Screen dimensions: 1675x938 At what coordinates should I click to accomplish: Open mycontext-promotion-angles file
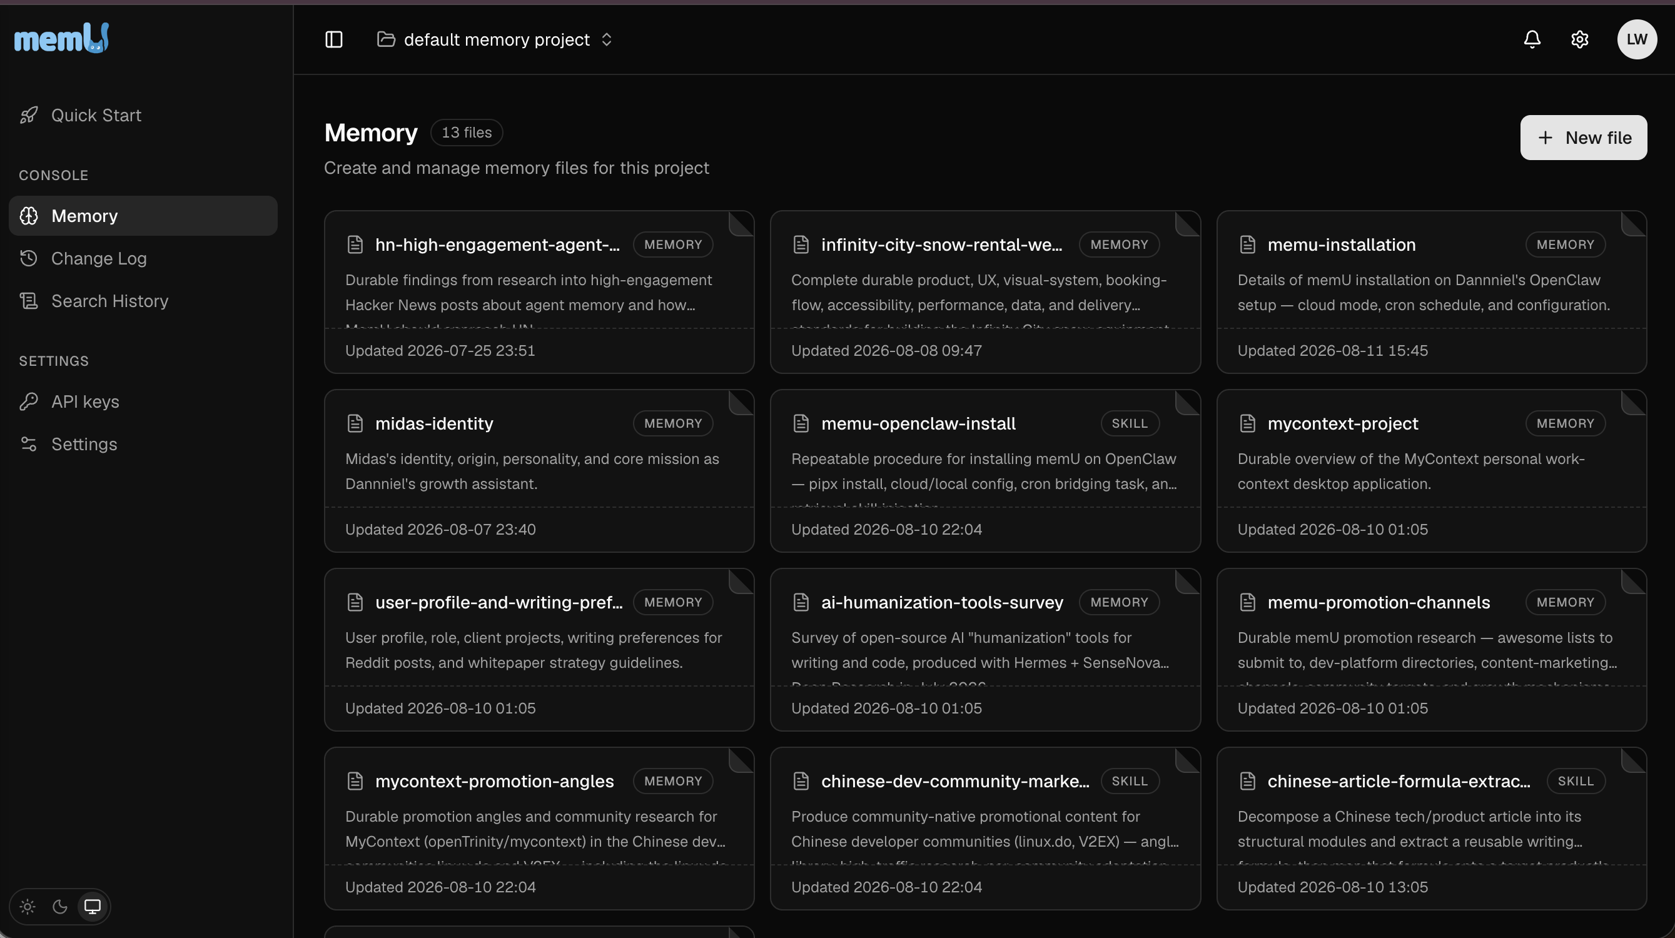tap(539, 828)
